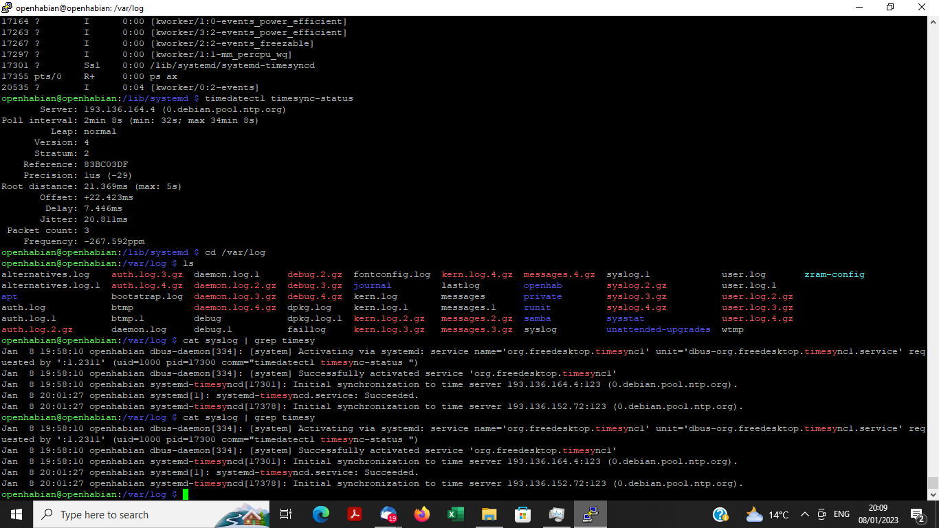This screenshot has height=528, width=939.
Task: Open Adobe Acrobat Reader from the taskbar
Action: 355,514
